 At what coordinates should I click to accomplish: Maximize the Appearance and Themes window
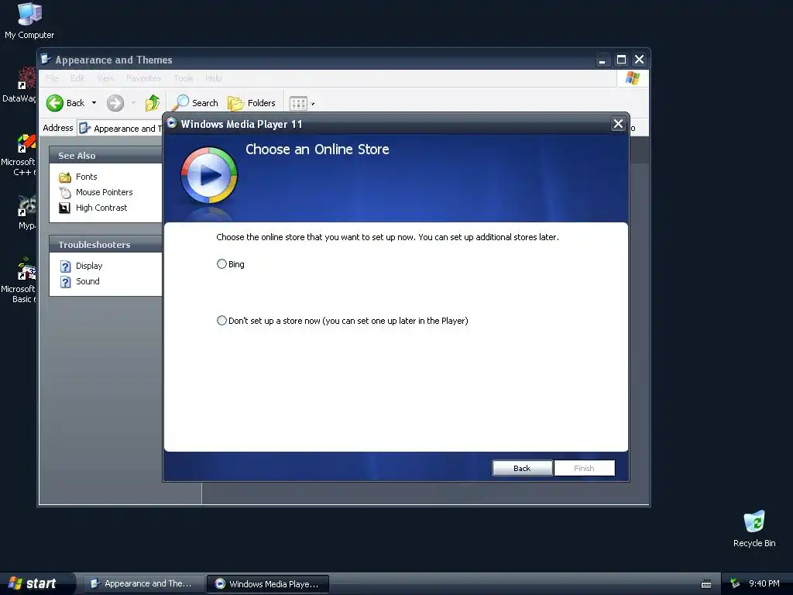coord(621,60)
